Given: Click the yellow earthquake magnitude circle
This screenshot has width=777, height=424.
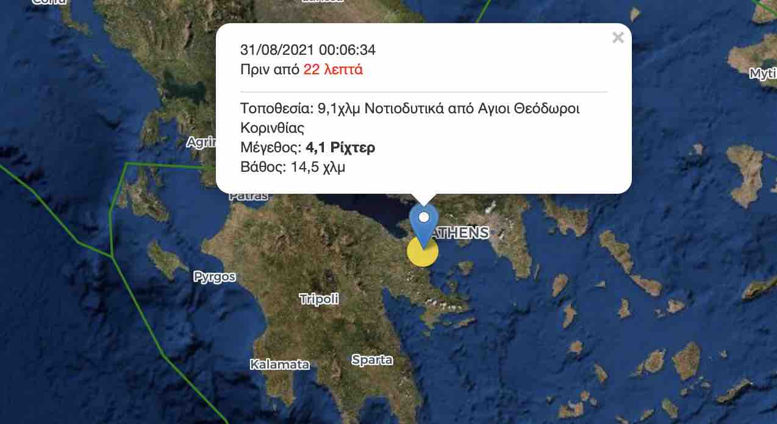Looking at the screenshot, I should pyautogui.click(x=423, y=252).
